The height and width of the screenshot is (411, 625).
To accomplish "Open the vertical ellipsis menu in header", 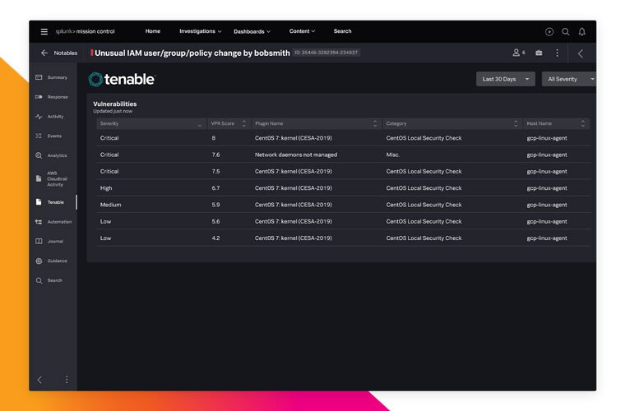I will point(558,53).
